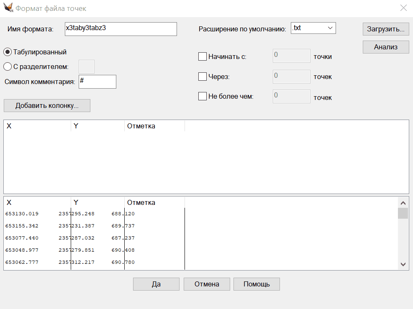Confirm with the Да button
The image size is (413, 309).
point(156,284)
